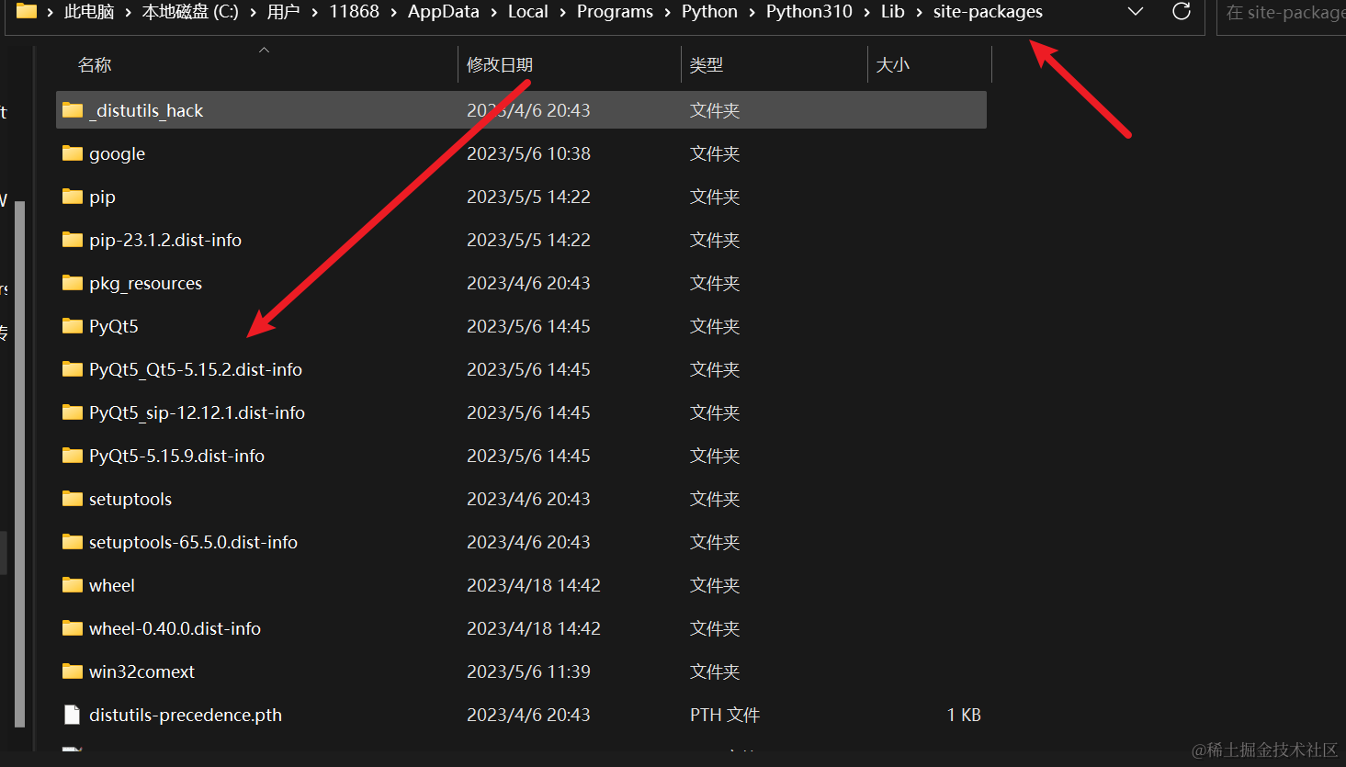Image resolution: width=1346 pixels, height=767 pixels.
Task: Select the pkg_resources folder name
Action: tap(145, 283)
